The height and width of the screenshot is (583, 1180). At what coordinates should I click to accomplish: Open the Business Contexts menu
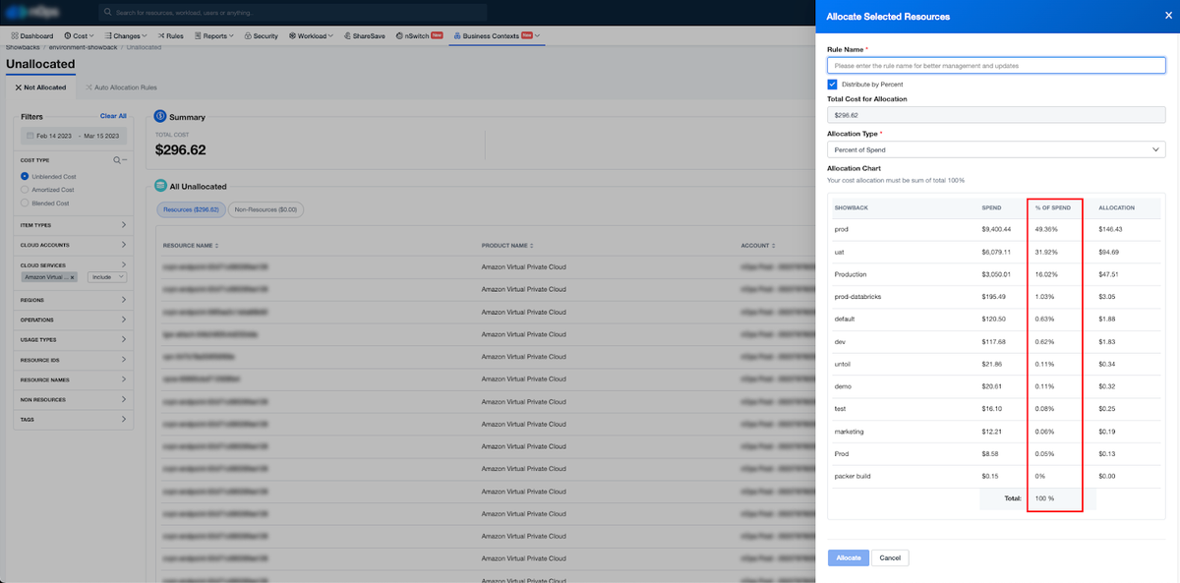(x=497, y=35)
